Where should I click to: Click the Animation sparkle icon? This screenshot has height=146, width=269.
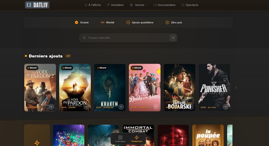click(x=108, y=5)
